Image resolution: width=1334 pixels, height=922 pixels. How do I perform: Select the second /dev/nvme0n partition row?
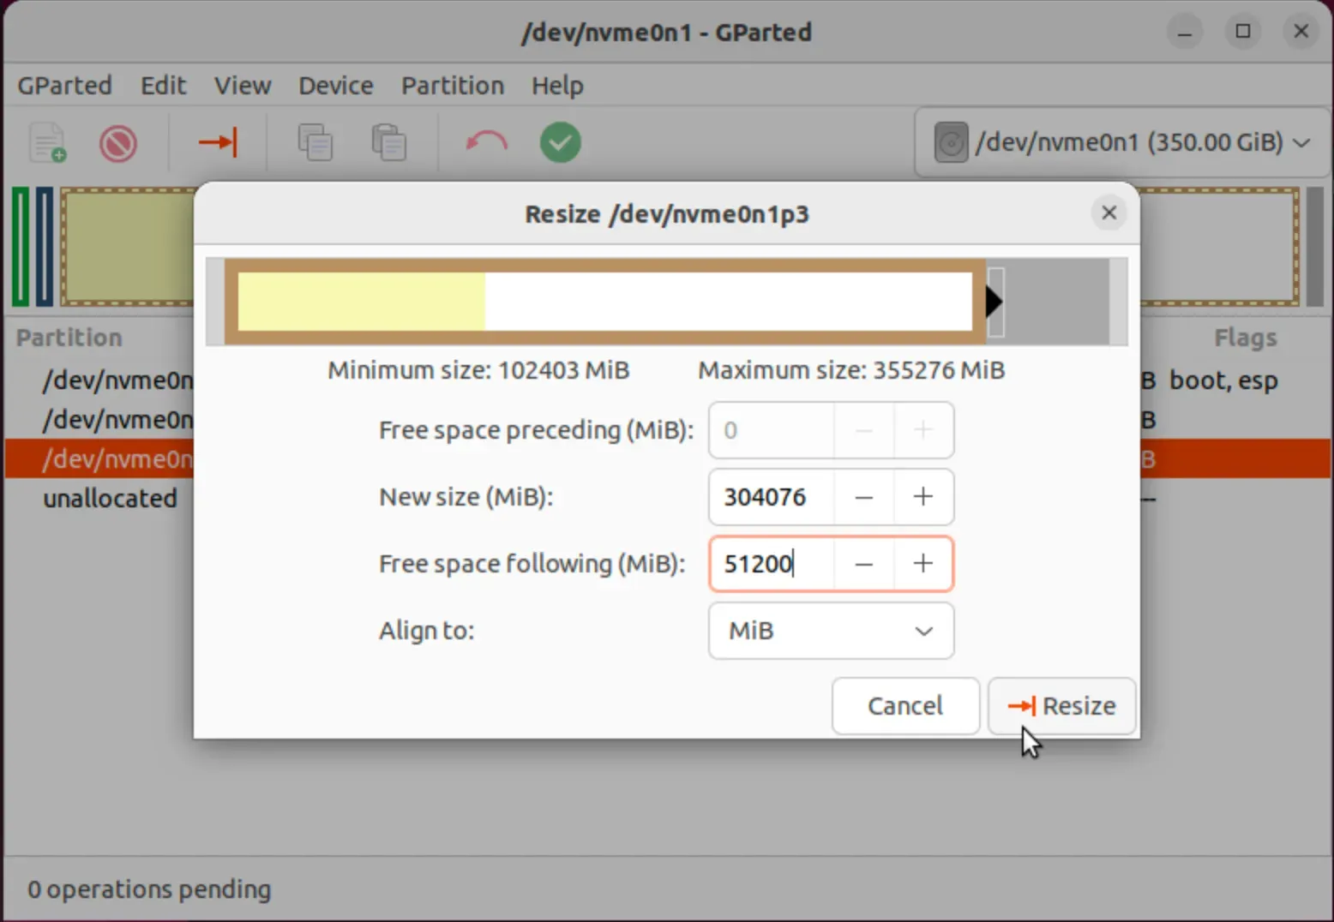667,420
